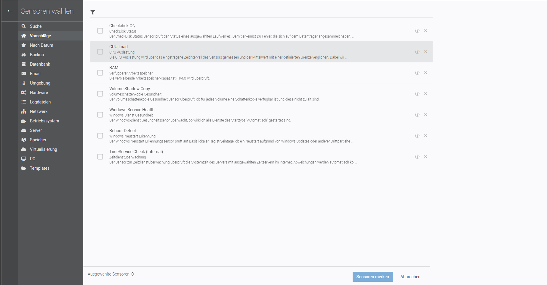This screenshot has height=285, width=547.
Task: Show info for Checkdisk C:\ sensor
Action: (x=417, y=31)
